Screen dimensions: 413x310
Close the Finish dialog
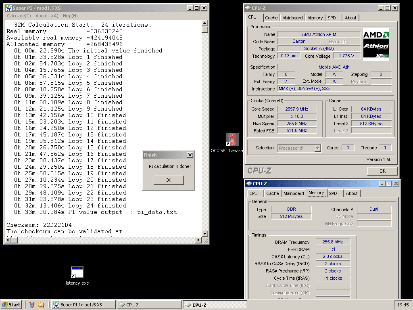[x=190, y=155]
